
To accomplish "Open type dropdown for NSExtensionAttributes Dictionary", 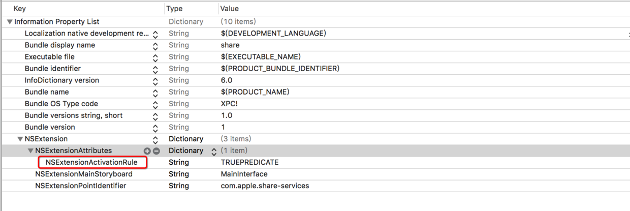I will click(x=214, y=151).
